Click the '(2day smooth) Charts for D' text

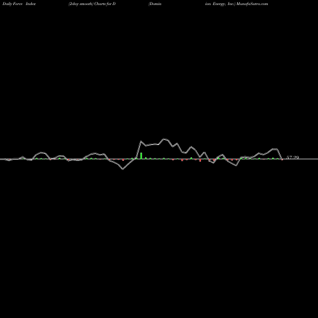tap(92, 4)
